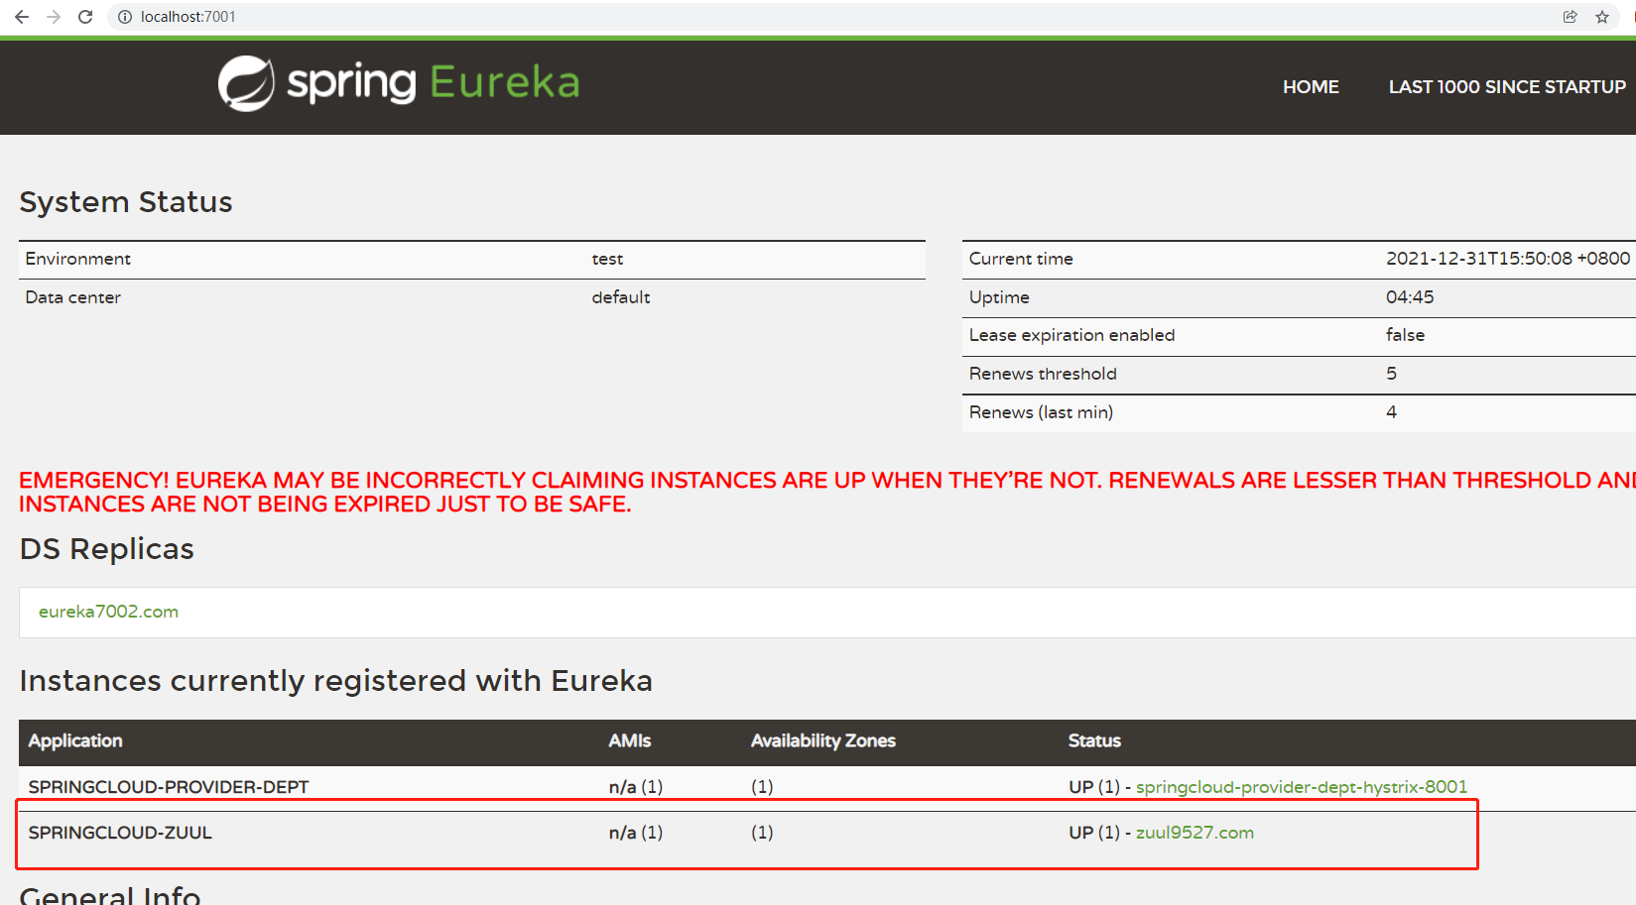
Task: Click the 'test' environment value
Action: pos(607,259)
